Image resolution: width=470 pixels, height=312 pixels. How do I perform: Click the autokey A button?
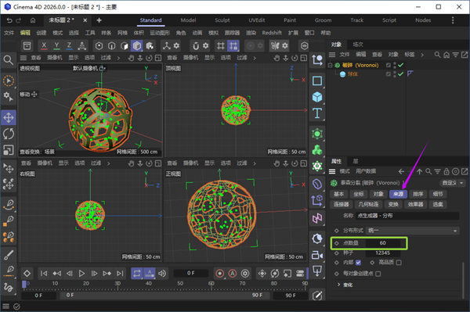click(233, 274)
